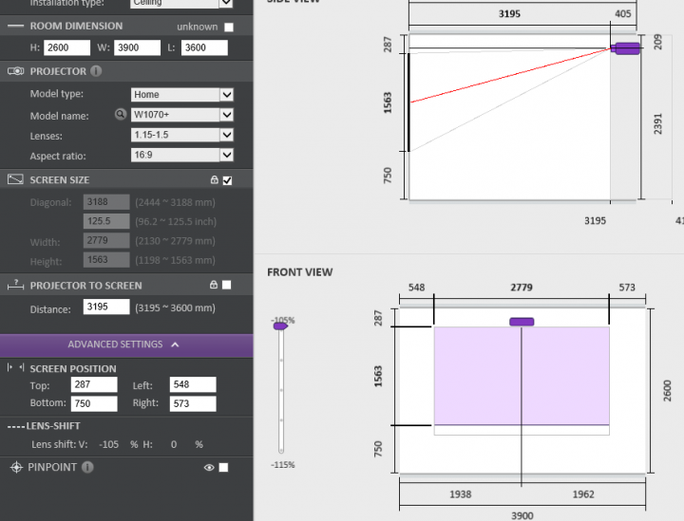Image resolution: width=684 pixels, height=521 pixels.
Task: Click the screen position Bottom field
Action: pos(94,404)
